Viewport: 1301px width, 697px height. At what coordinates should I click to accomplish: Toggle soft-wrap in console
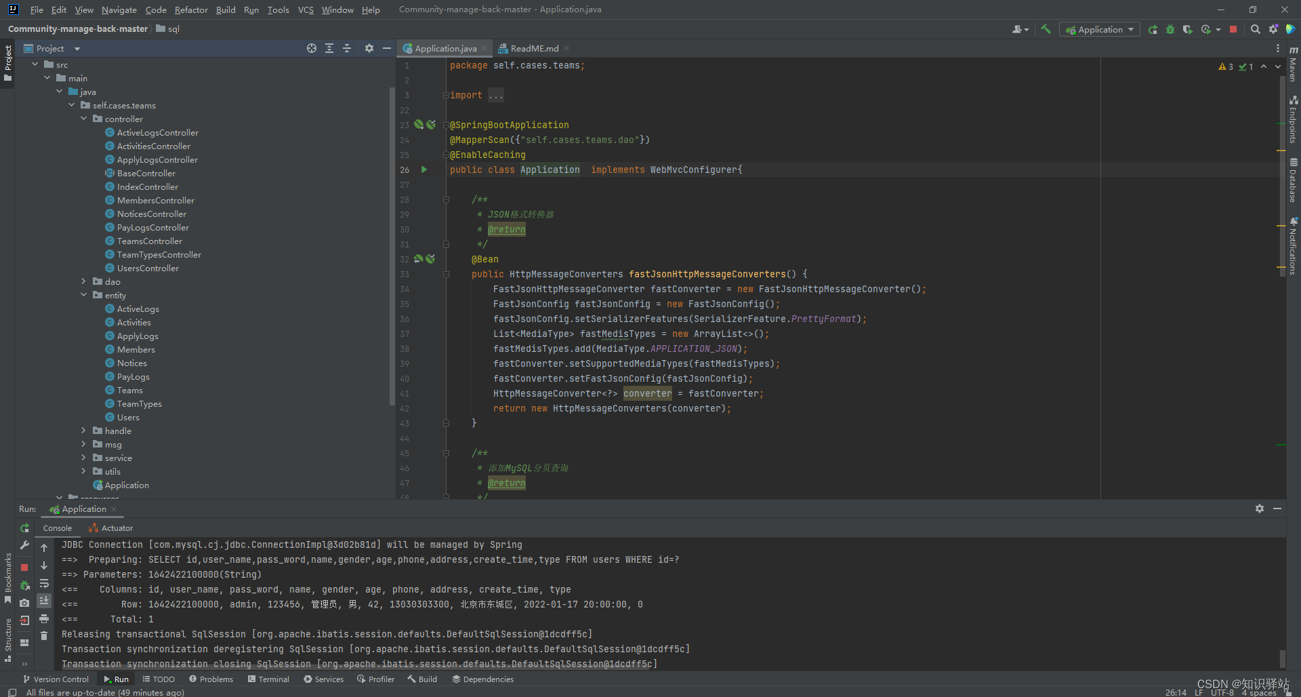44,583
